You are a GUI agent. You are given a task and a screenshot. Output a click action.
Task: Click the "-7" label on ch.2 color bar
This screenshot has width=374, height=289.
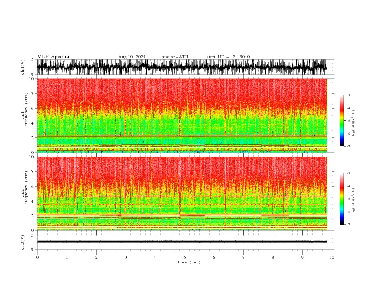(x=348, y=224)
